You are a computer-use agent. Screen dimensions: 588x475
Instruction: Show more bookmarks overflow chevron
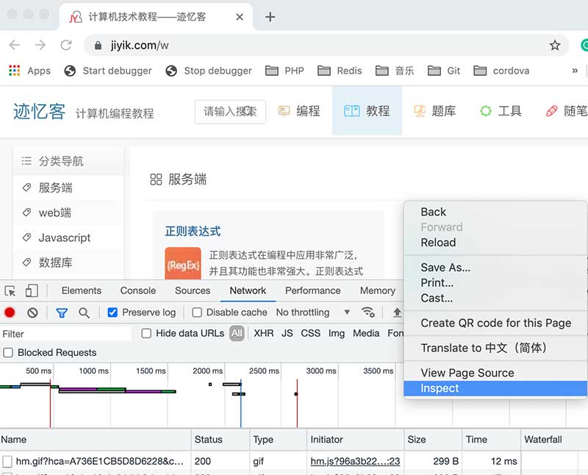click(575, 71)
